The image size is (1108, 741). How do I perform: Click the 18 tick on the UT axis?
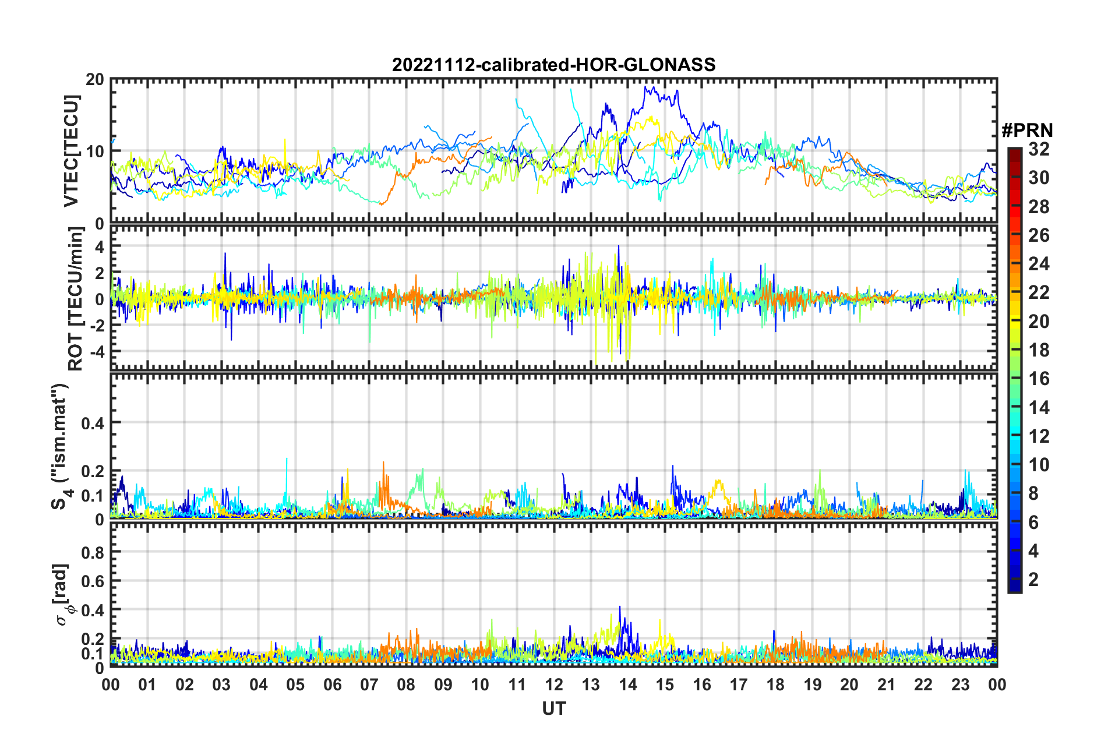[775, 684]
